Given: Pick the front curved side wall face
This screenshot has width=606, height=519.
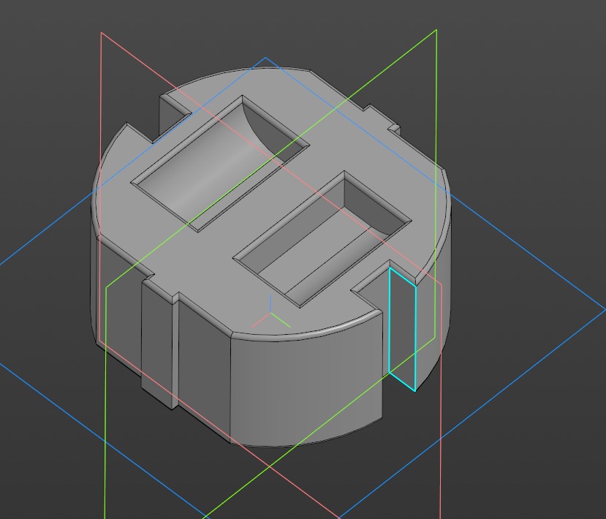Looking at the screenshot, I should tap(306, 384).
